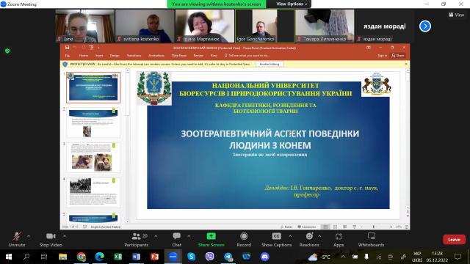The height and width of the screenshot is (264, 470).
Task: Toggle Notes pane in PowerPoint
Action: (x=286, y=227)
